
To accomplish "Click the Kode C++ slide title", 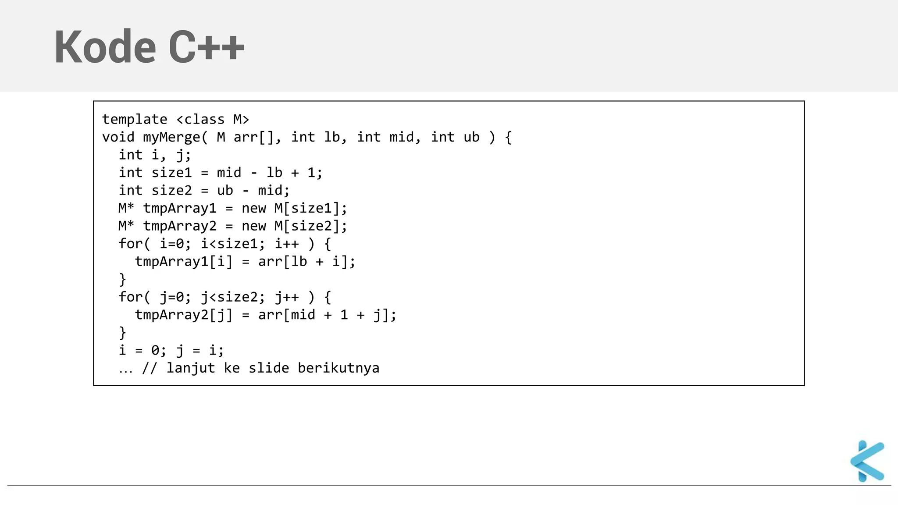I will point(149,46).
